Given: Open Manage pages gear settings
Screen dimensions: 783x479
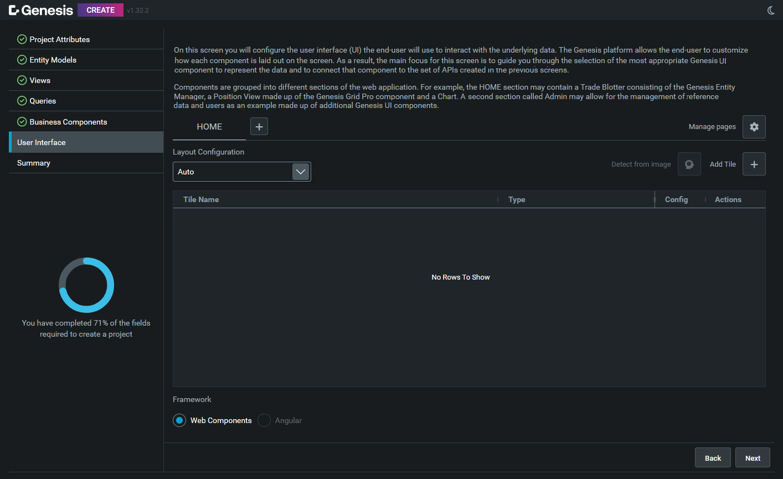Looking at the screenshot, I should point(754,127).
